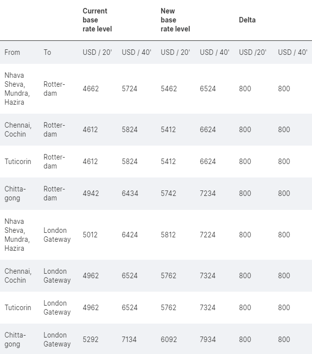The width and height of the screenshot is (312, 354).
Task: Click the 7934 rate value
Action: coord(208,340)
